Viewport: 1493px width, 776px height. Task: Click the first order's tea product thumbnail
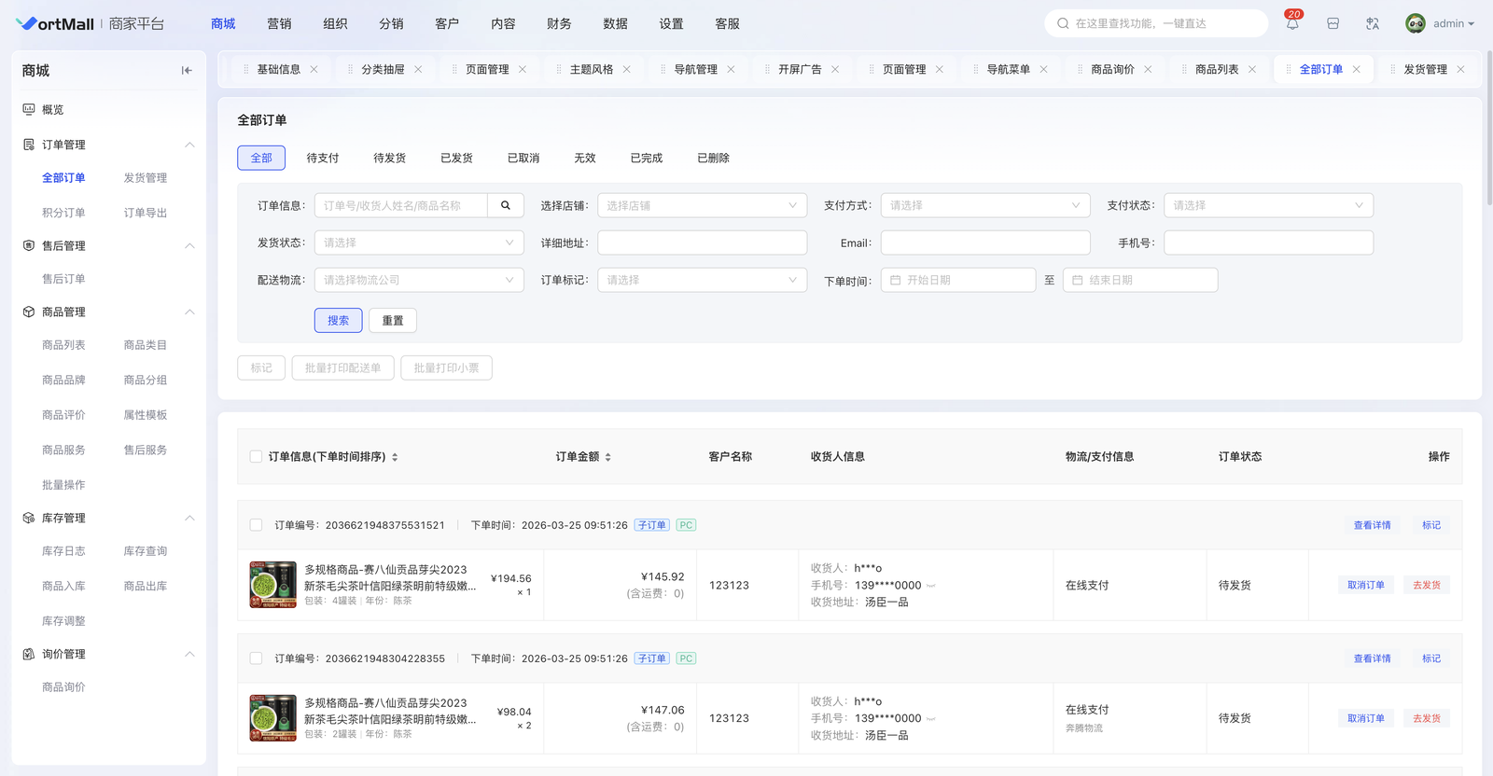(272, 585)
